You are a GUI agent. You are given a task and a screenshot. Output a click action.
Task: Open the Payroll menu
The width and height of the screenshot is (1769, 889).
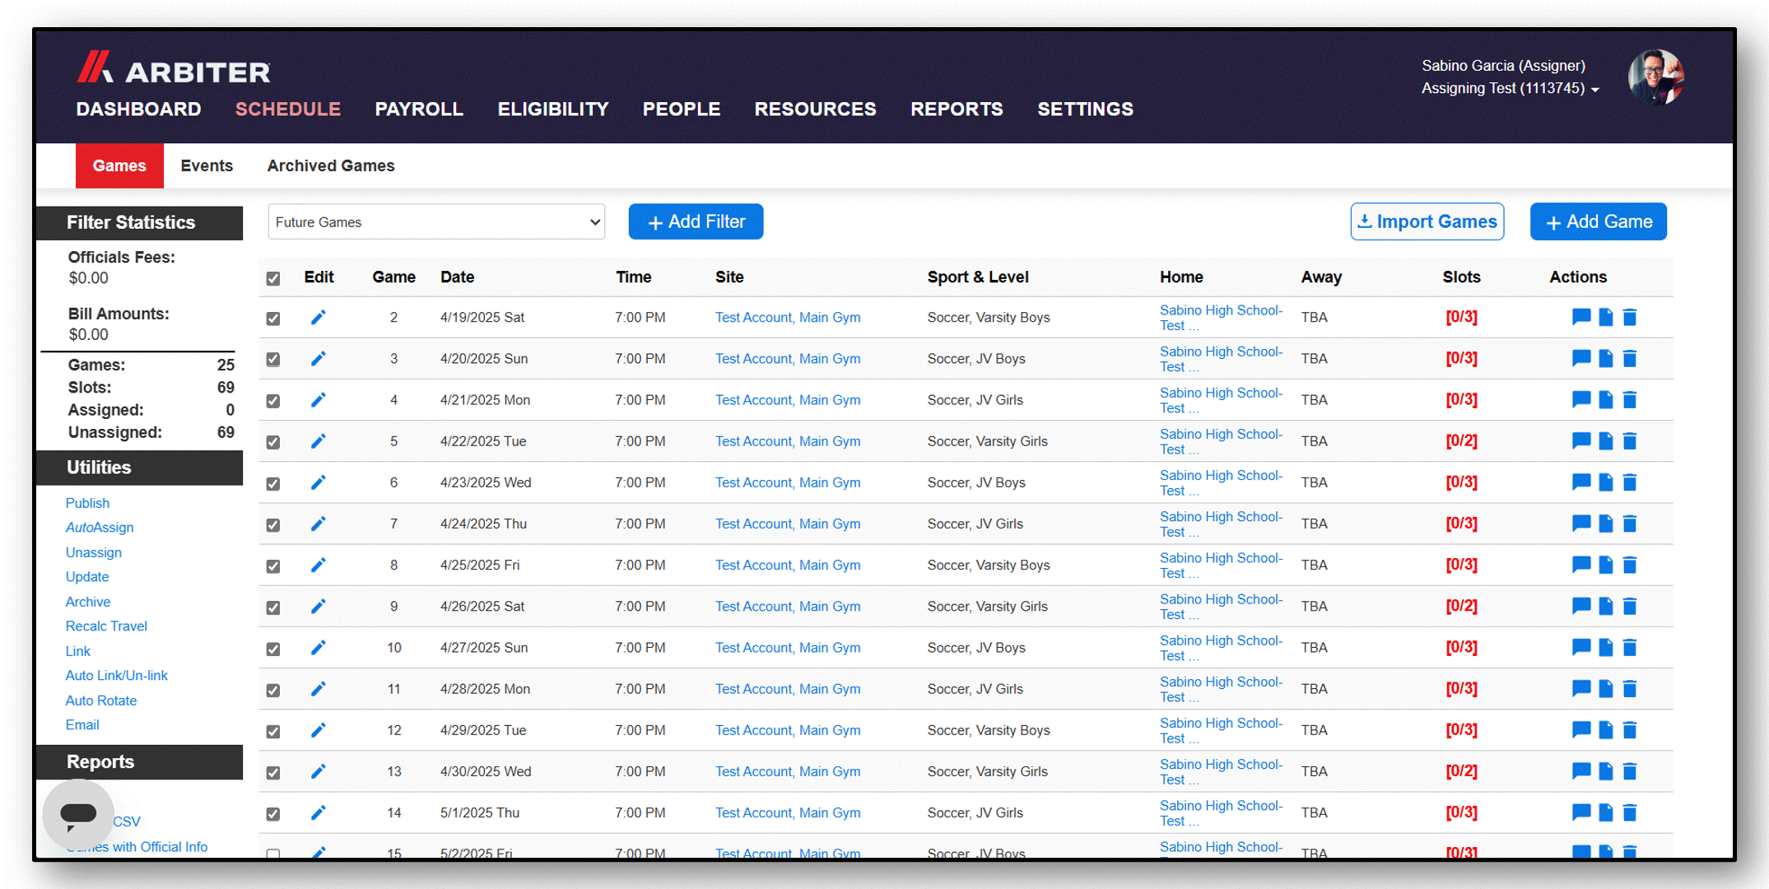[x=419, y=109]
